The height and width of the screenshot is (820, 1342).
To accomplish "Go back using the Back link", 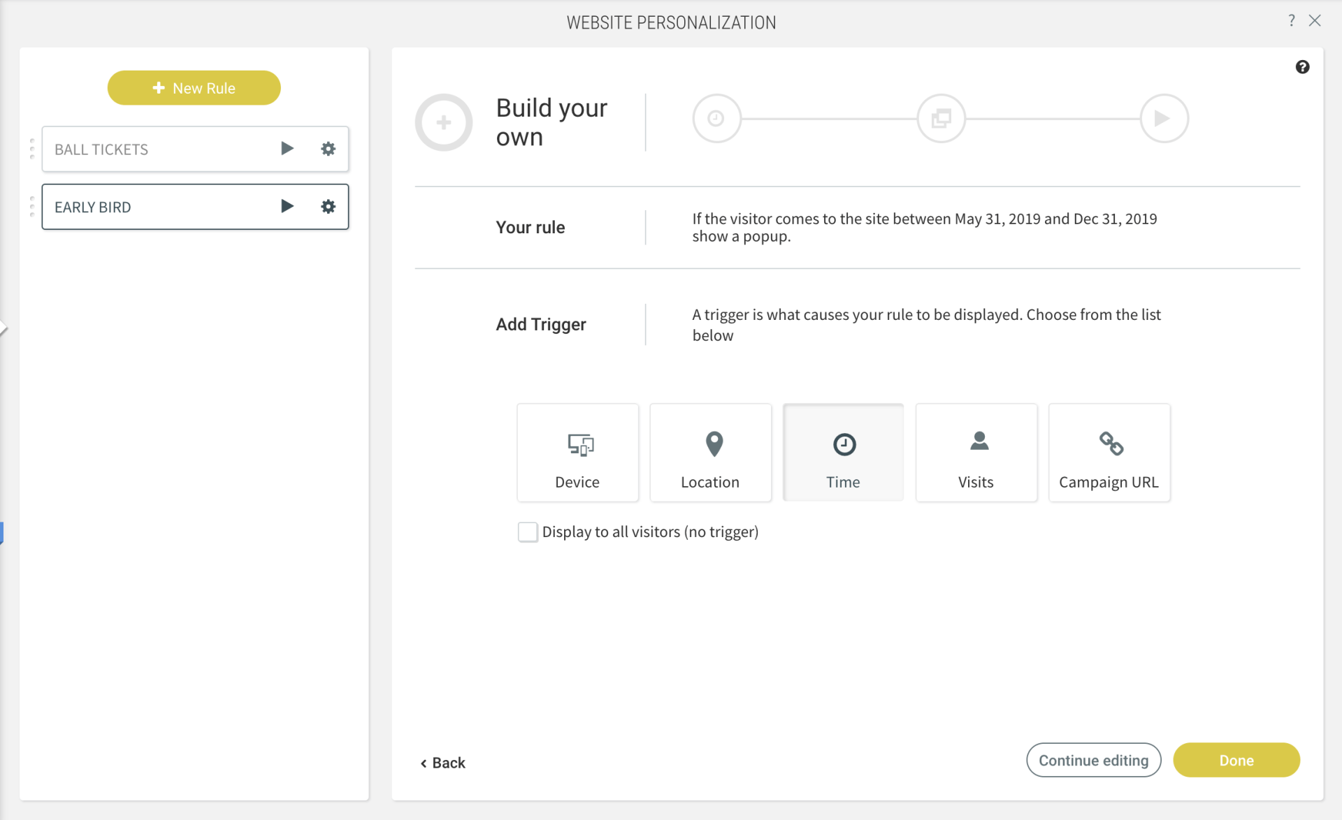I will 442,762.
